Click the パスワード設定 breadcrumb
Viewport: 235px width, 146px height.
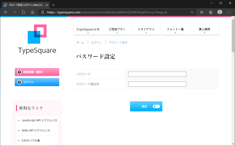118,42
